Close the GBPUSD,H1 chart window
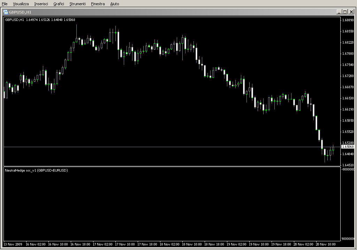Image resolution: width=357 pixels, height=250 pixels. [x=351, y=12]
